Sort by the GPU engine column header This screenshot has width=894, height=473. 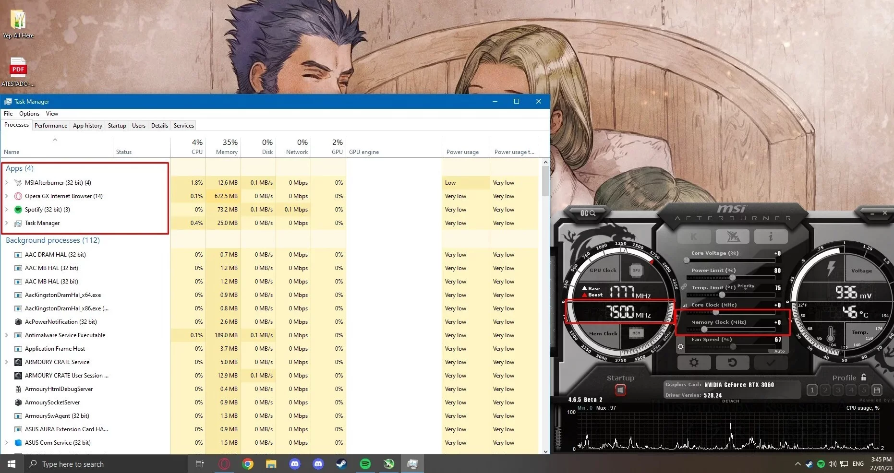point(394,147)
